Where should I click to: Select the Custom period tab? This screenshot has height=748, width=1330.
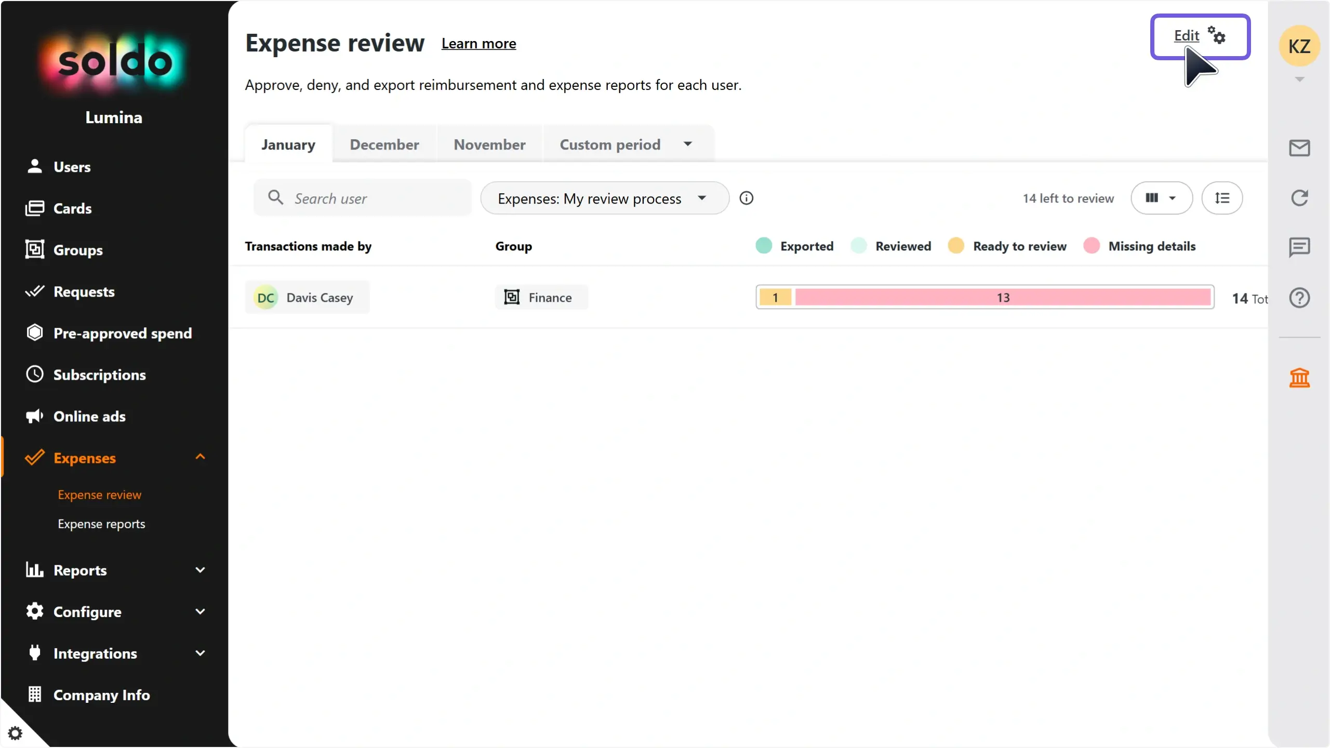tap(611, 144)
